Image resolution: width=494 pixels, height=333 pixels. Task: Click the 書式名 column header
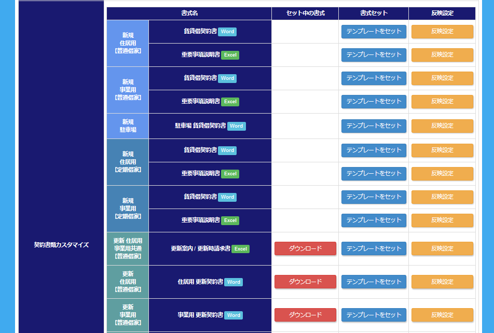189,13
